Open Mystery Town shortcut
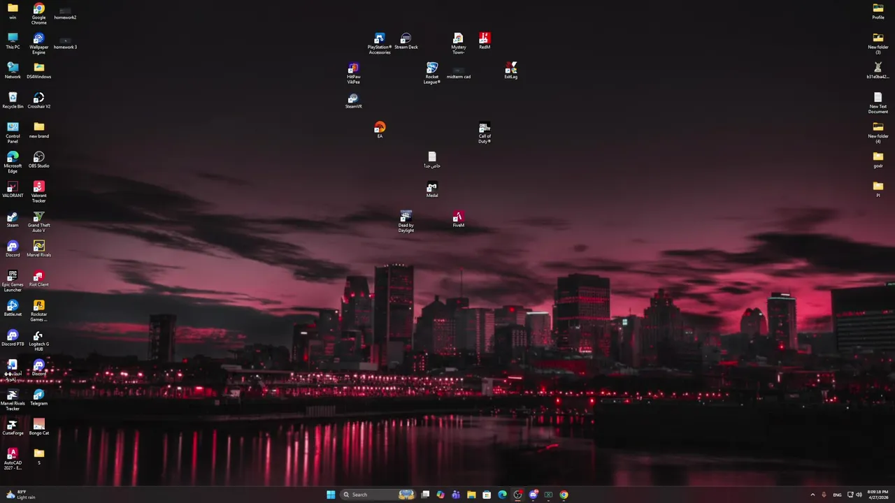 [x=459, y=43]
